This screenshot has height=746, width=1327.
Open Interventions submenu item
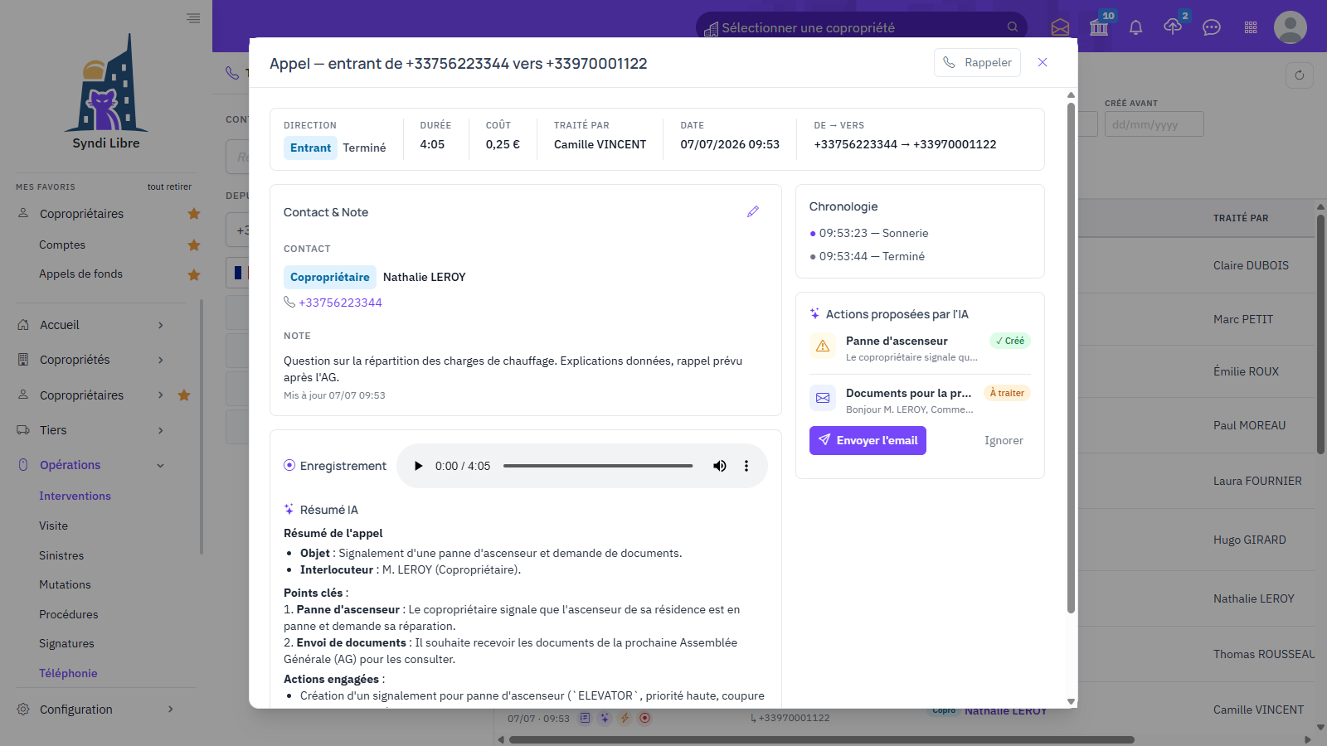click(x=75, y=496)
